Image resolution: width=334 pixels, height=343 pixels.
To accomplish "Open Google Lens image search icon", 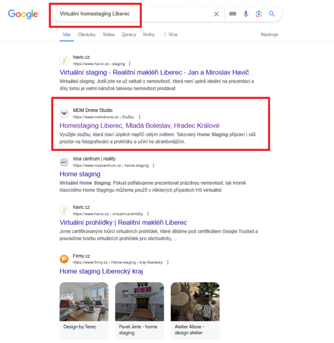I will (259, 14).
